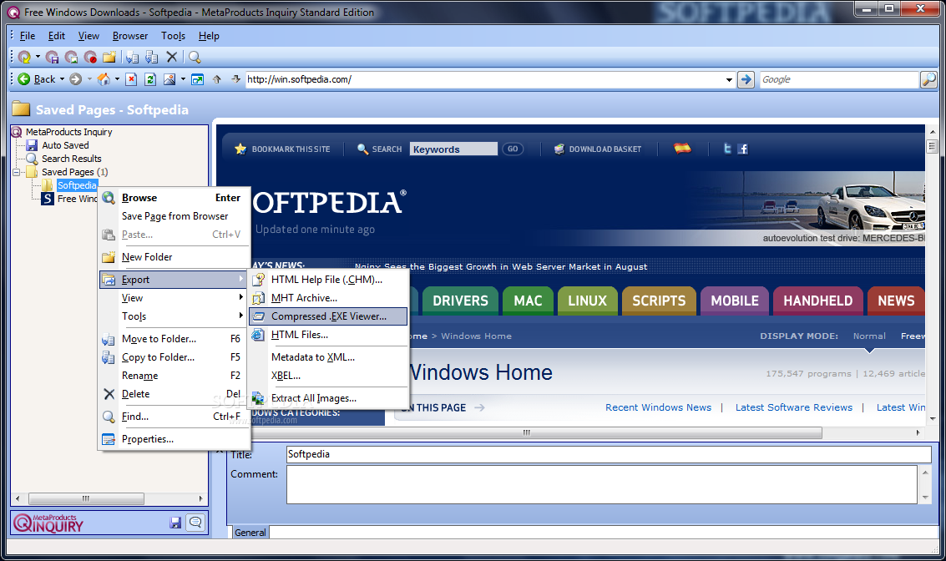Select the Search Results tree item
This screenshot has height=561, width=946.
[x=71, y=159]
